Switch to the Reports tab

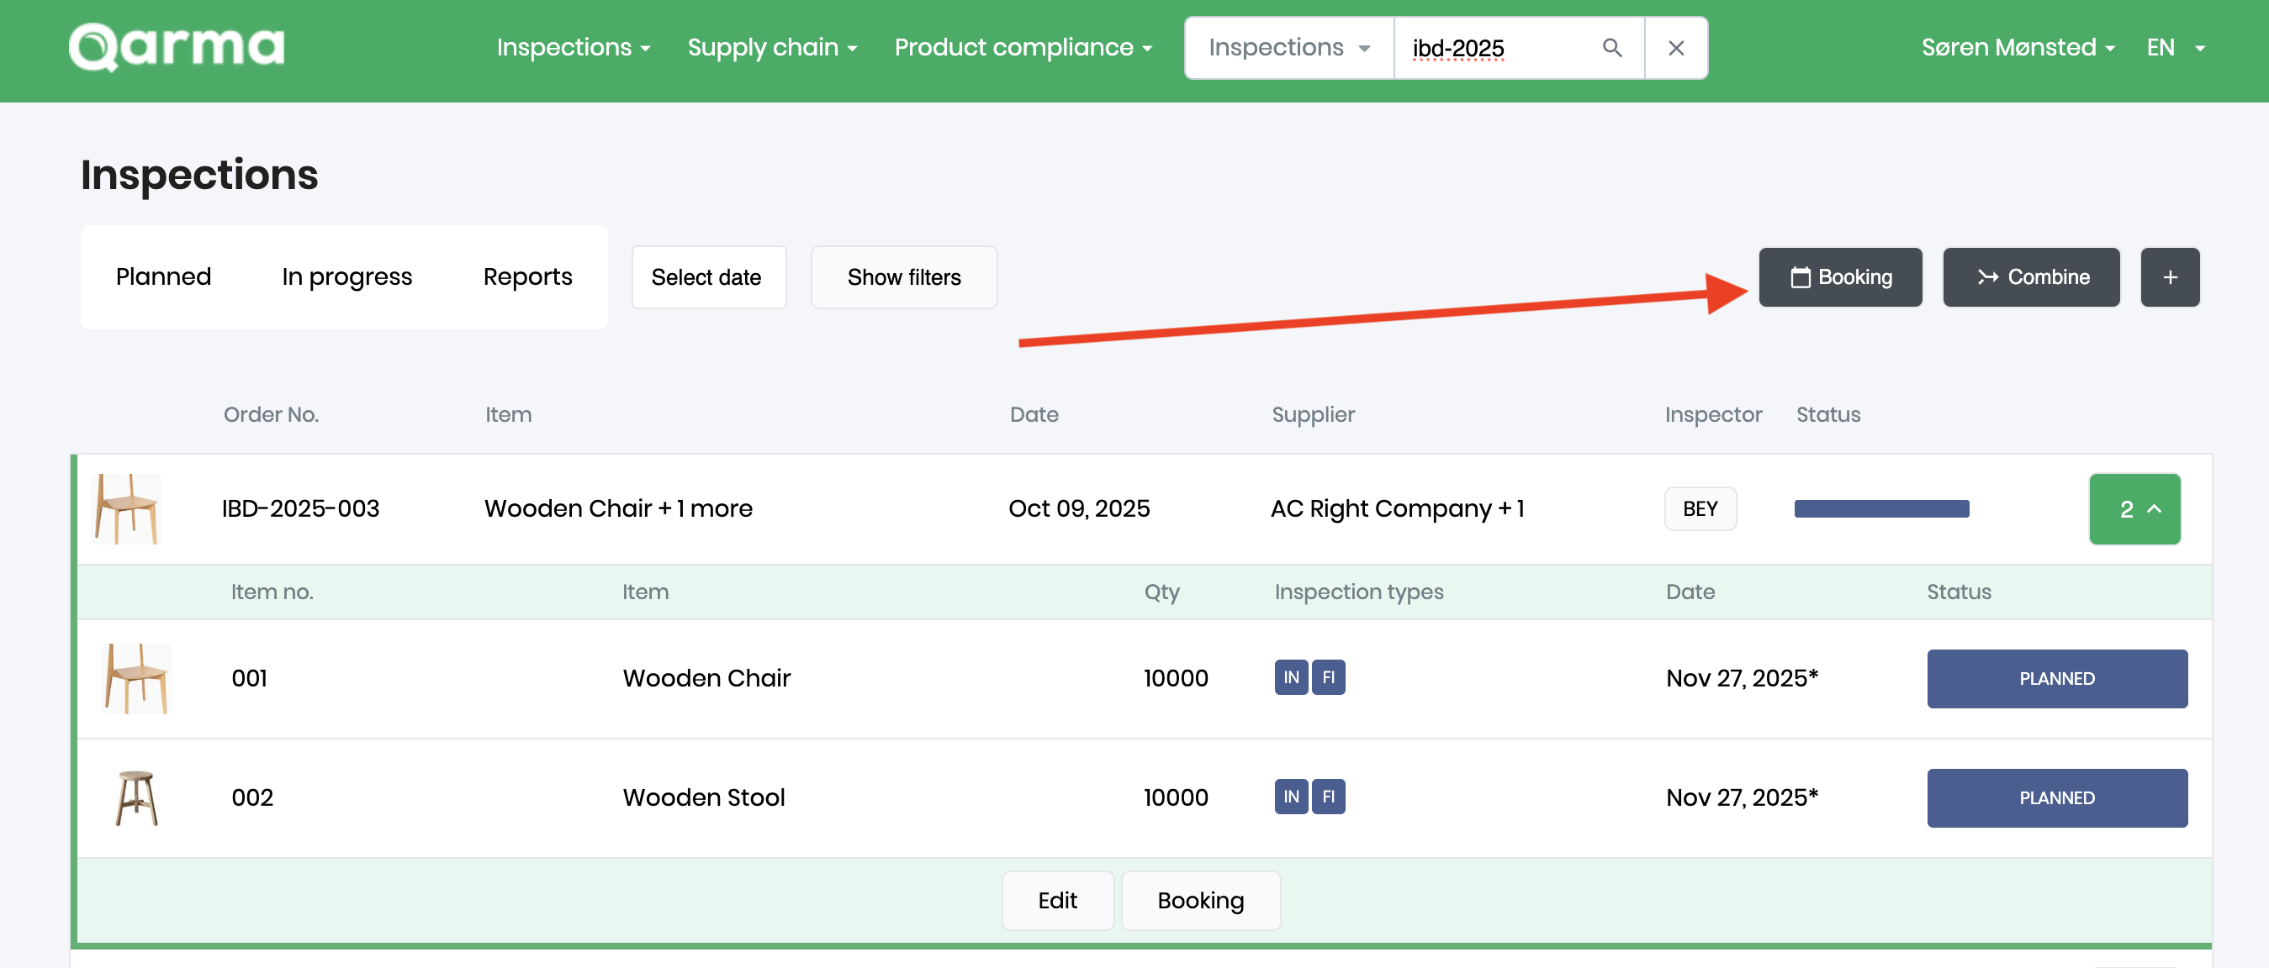point(527,277)
